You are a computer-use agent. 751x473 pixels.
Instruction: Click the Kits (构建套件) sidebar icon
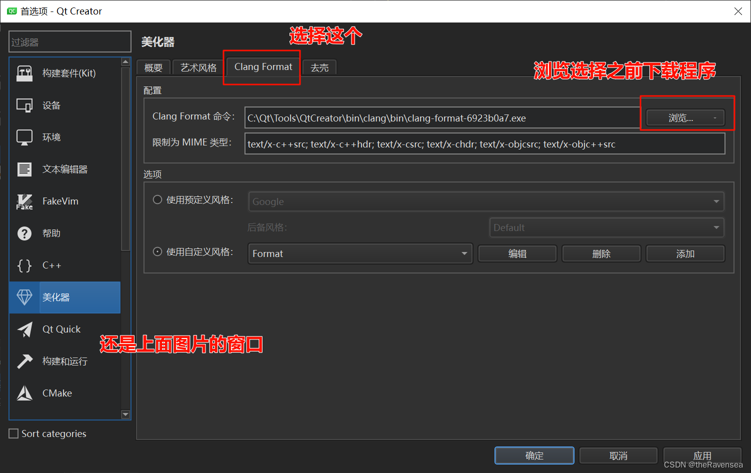click(x=24, y=73)
